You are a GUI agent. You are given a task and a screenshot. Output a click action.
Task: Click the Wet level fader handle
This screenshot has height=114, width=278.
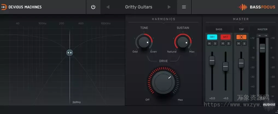coord(226,67)
